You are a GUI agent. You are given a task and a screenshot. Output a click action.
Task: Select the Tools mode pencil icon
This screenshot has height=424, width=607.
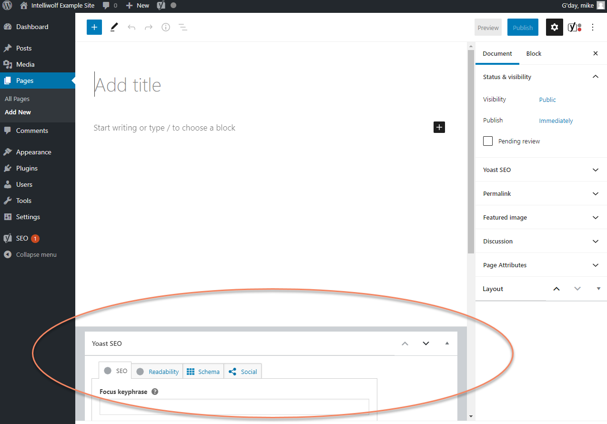click(x=114, y=27)
